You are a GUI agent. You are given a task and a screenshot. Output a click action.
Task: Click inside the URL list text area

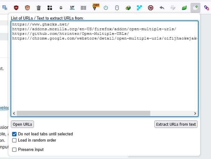pos(105,68)
